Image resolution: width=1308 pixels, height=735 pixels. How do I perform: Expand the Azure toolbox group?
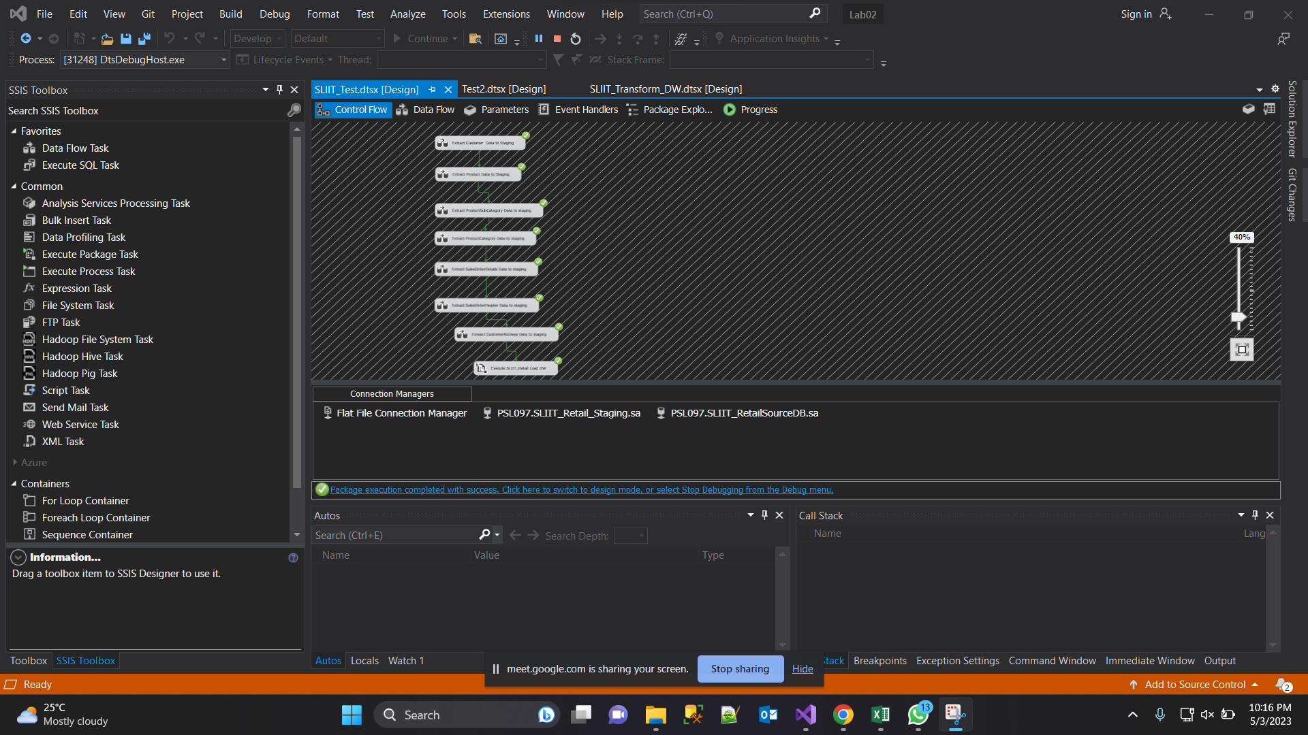pos(14,462)
